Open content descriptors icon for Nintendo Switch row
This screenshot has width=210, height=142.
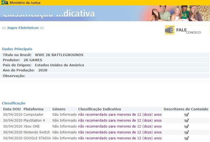(186, 132)
